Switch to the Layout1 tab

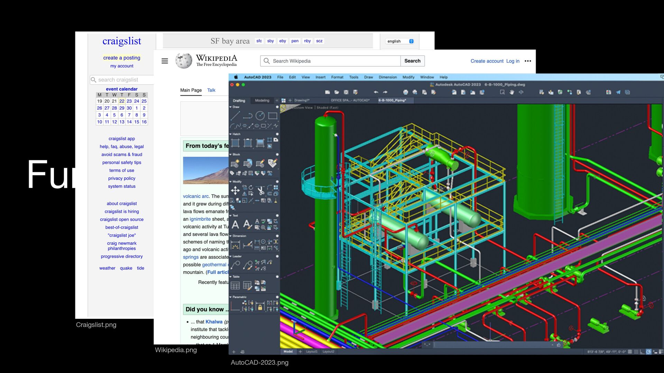tap(311, 352)
